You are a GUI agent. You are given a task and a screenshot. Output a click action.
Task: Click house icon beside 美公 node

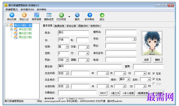coord(16,33)
